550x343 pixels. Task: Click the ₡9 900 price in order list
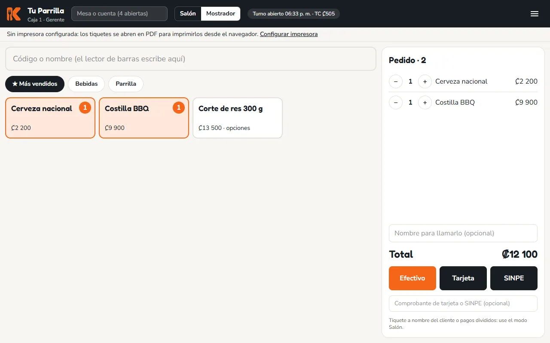(526, 102)
